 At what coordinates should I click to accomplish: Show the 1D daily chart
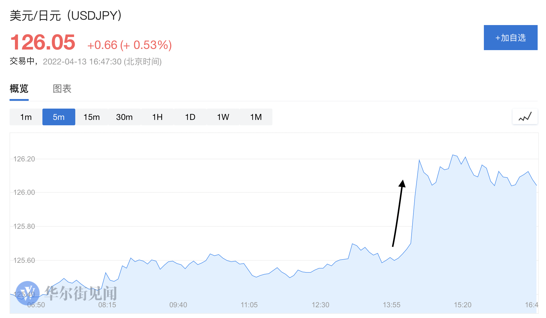(190, 117)
